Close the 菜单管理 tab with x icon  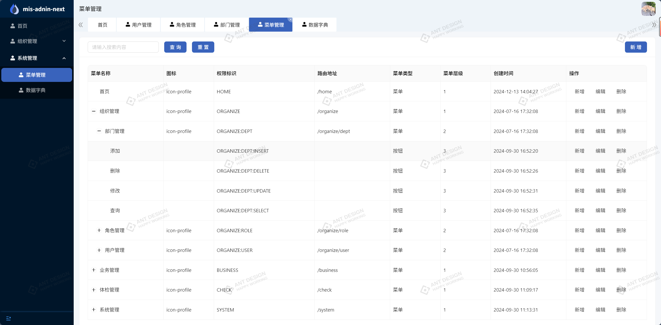coord(291,19)
